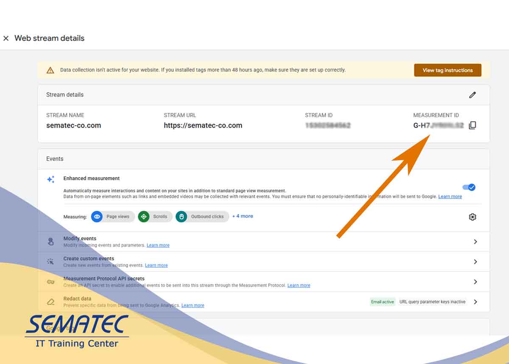Expand the Modify events row chevron
The width and height of the screenshot is (509, 364).
(475, 242)
